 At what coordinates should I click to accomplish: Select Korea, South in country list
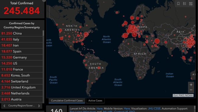click(21, 75)
